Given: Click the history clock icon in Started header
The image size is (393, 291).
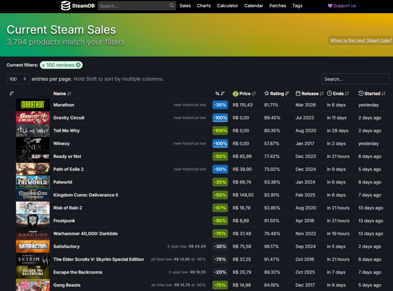Looking at the screenshot, I should click(361, 93).
